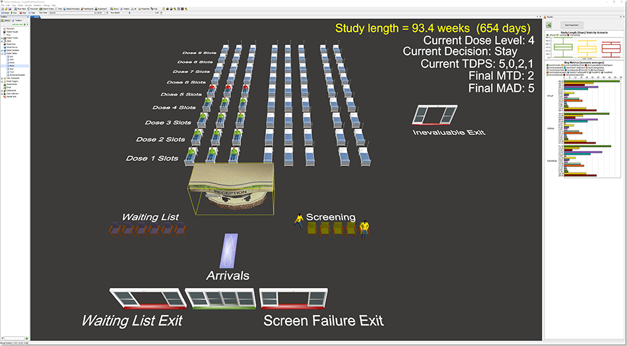Click the New model toolbar icon
This screenshot has height=346, width=627.
pyautogui.click(x=3, y=9)
